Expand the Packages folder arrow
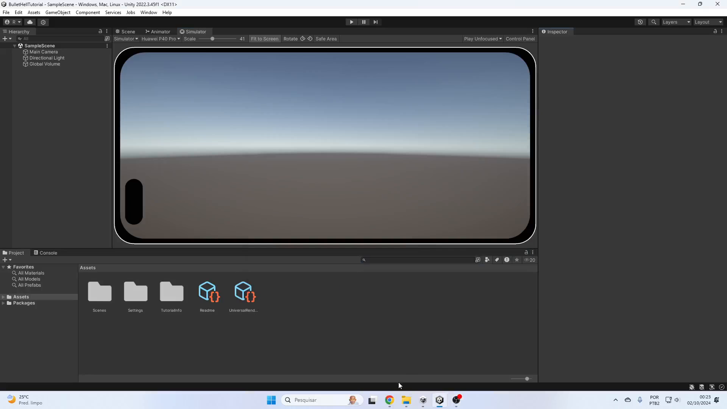The width and height of the screenshot is (727, 409). 3,303
